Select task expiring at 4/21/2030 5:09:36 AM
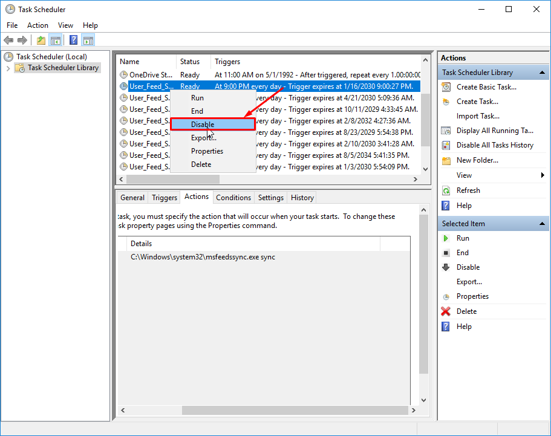Viewport: 551px width, 436px height. [x=269, y=98]
